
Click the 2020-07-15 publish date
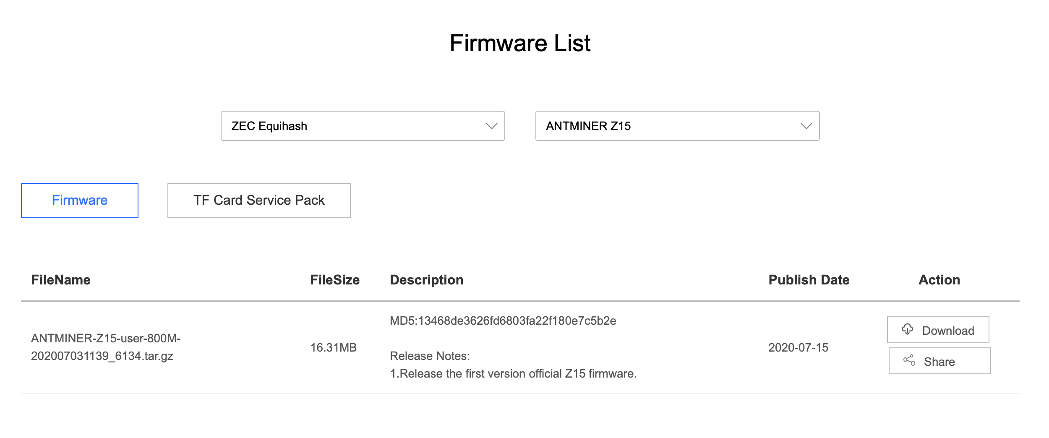(798, 347)
